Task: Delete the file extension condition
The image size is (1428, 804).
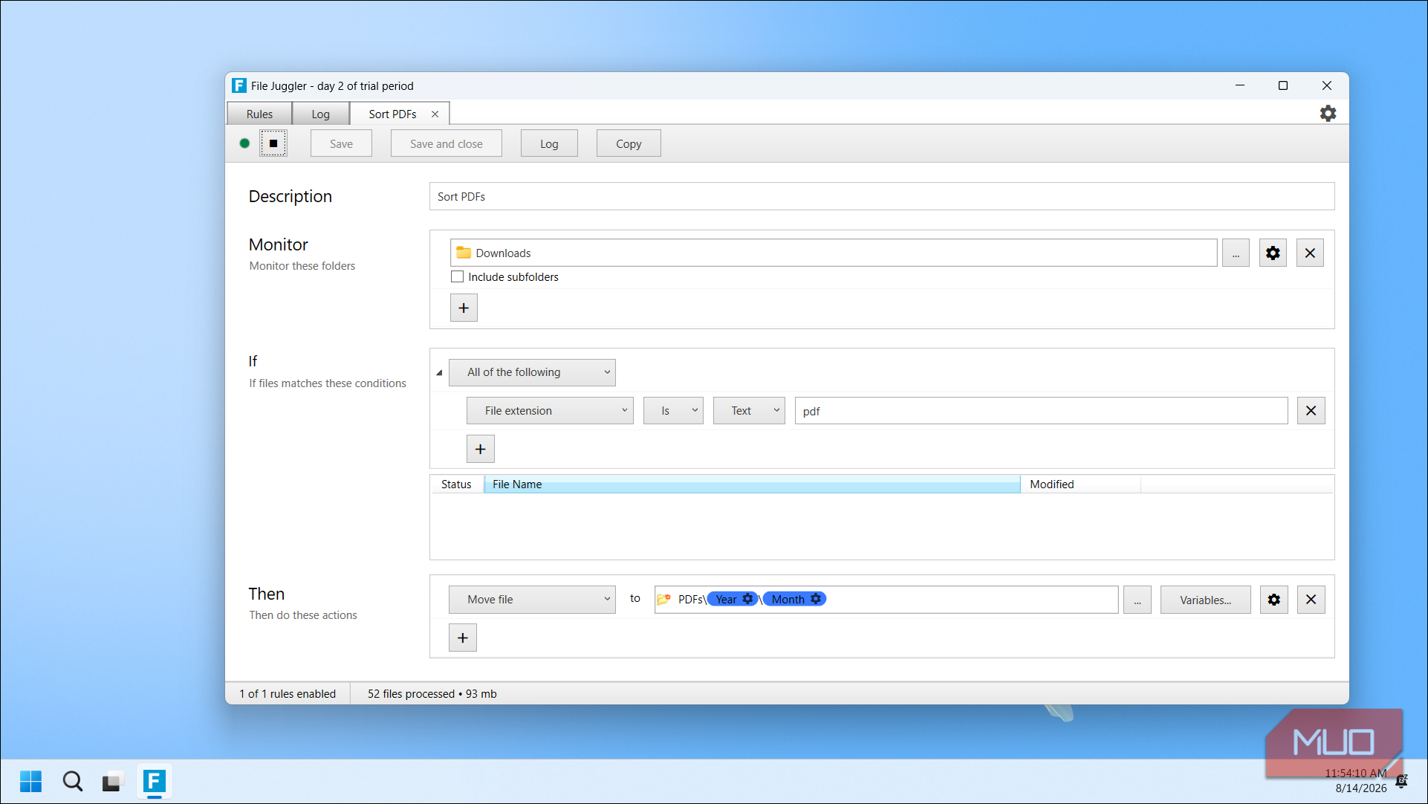Action: point(1311,411)
